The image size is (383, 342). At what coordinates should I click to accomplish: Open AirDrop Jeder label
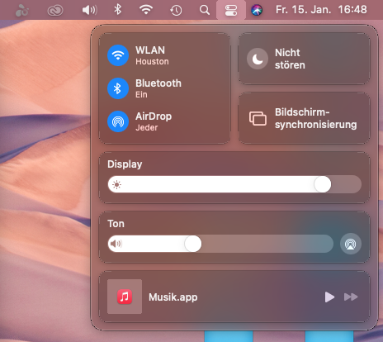coord(154,121)
